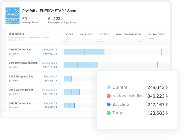Click the Corporate Drive Building cost bar
Screen dimensions: 187x140
[81, 65]
